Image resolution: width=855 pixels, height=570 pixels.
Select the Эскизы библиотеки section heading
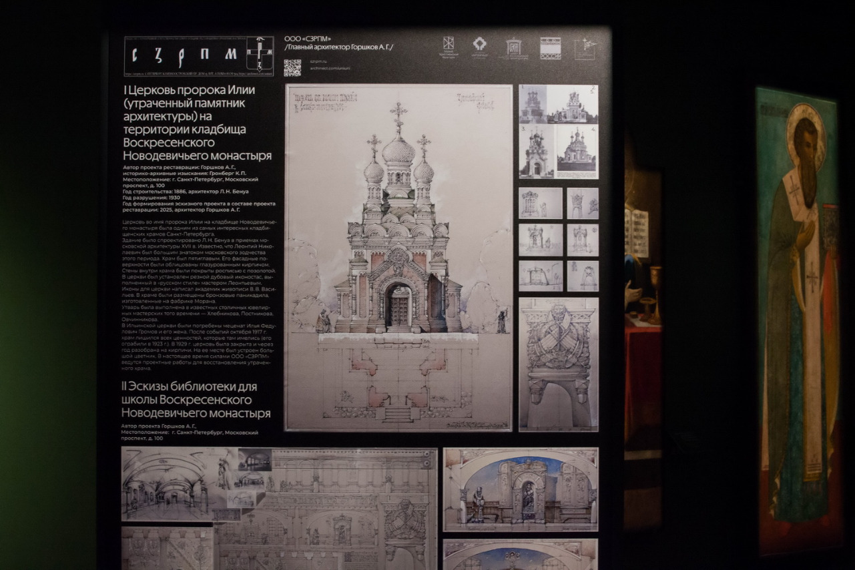(x=196, y=400)
